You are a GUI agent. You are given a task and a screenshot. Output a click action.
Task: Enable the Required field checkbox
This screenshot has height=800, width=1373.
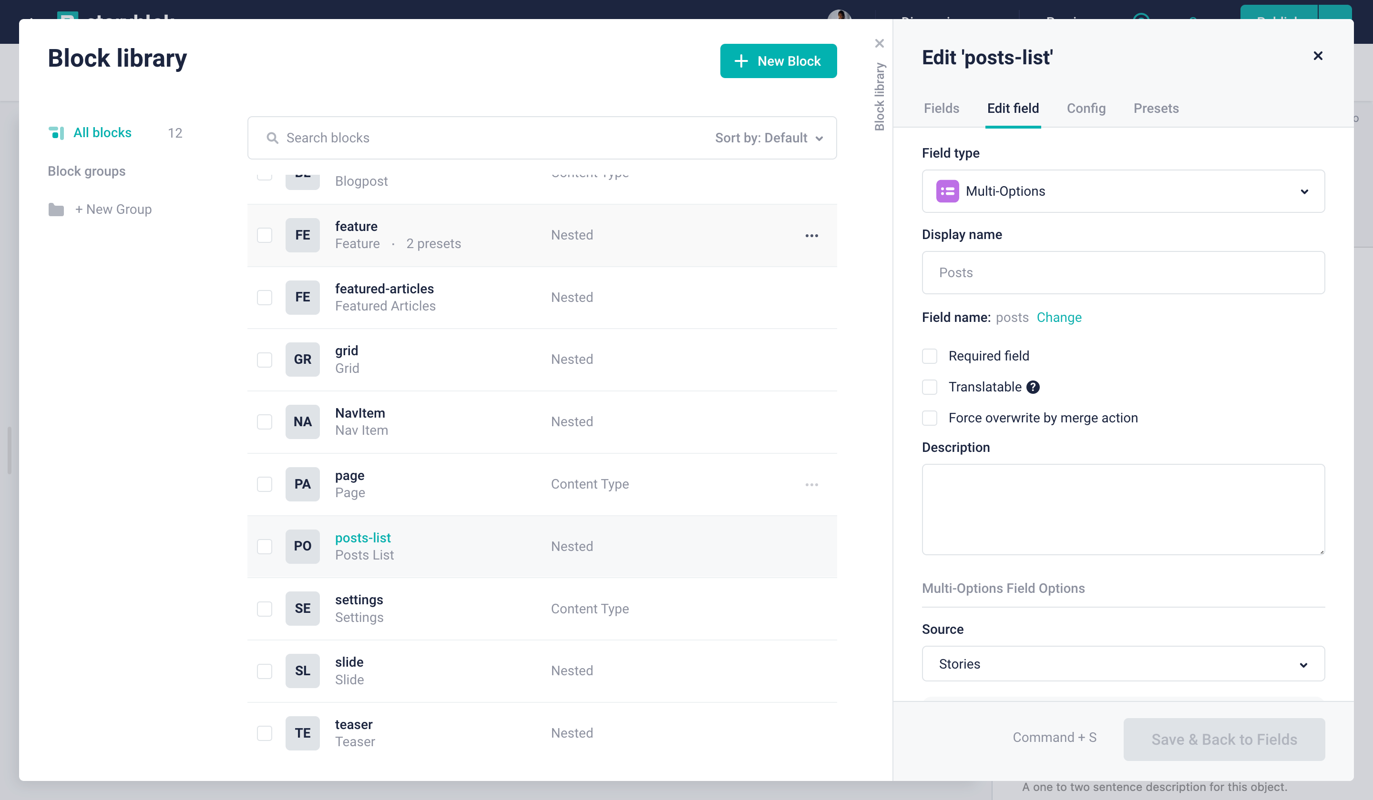[930, 357]
